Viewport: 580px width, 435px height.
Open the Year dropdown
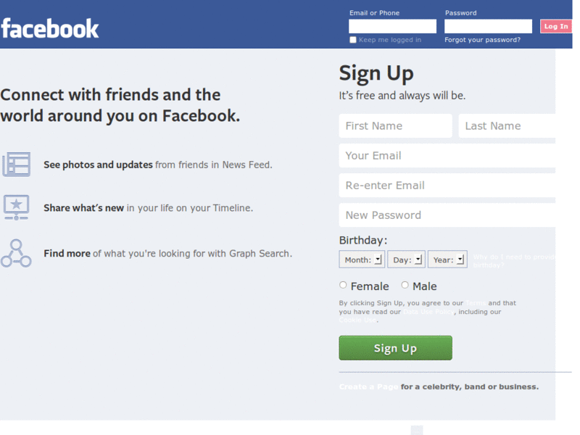tap(447, 260)
